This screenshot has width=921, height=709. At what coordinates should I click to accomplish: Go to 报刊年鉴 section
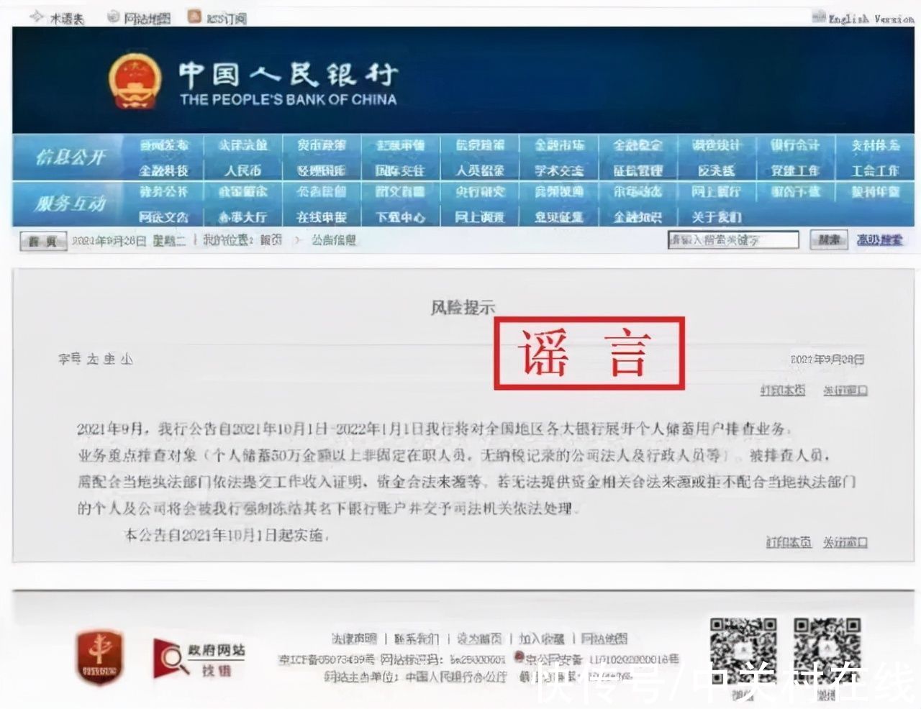(875, 192)
